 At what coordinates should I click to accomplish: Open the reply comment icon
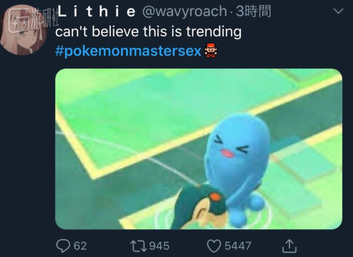pos(63,246)
